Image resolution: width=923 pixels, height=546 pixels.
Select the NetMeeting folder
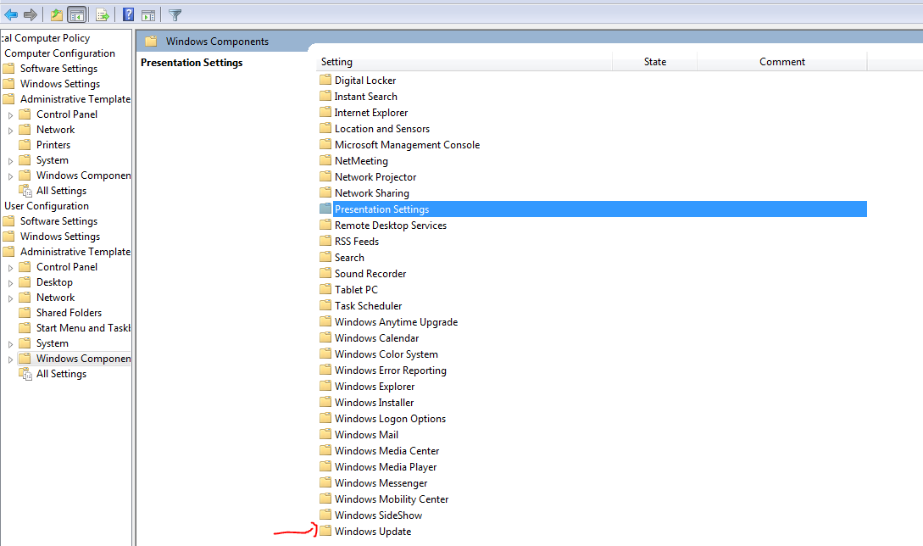pos(361,161)
